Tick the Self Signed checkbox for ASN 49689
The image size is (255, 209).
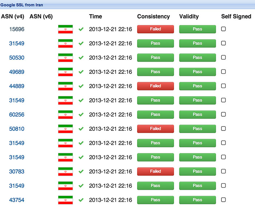[223, 72]
